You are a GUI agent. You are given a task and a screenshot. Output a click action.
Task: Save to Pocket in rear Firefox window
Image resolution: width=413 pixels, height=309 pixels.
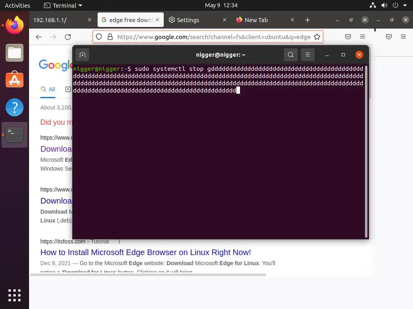[389, 37]
